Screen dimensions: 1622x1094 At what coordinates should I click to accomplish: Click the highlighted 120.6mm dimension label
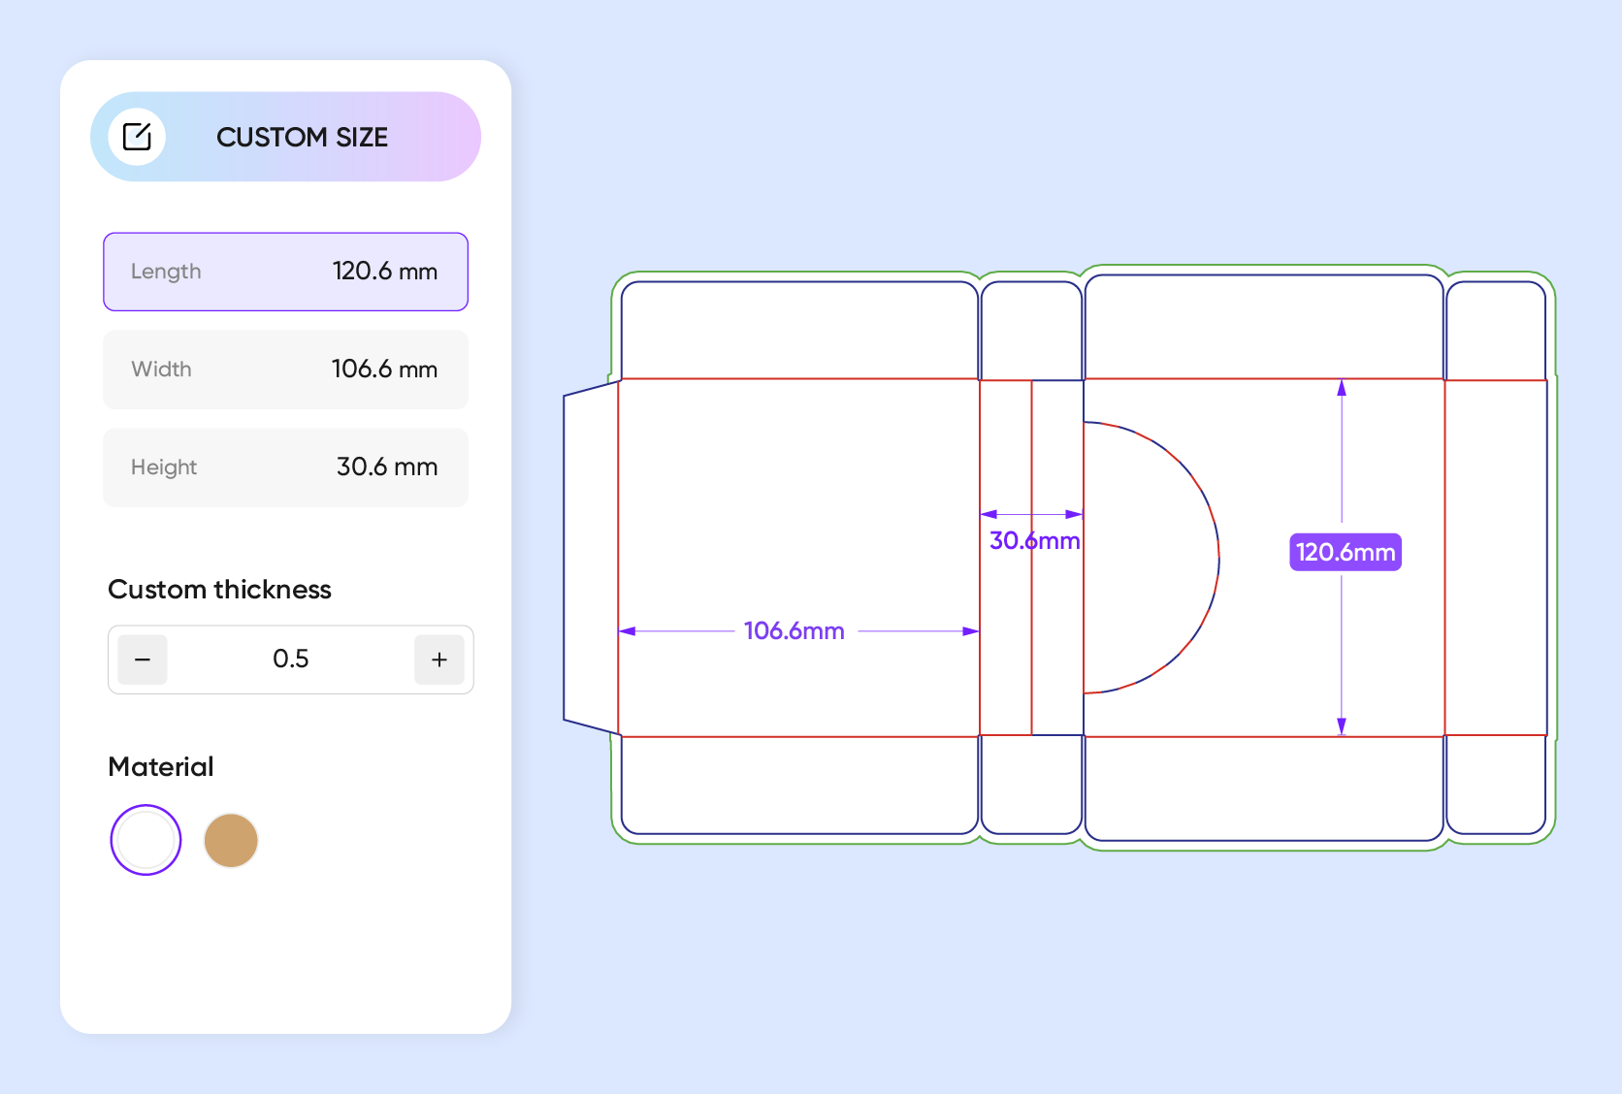[x=1345, y=552]
